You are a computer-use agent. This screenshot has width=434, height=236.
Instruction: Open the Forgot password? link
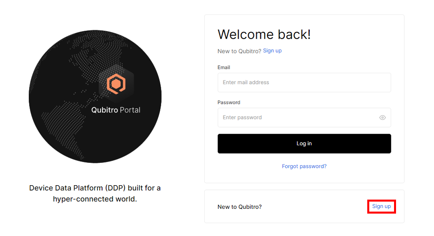coord(304,166)
